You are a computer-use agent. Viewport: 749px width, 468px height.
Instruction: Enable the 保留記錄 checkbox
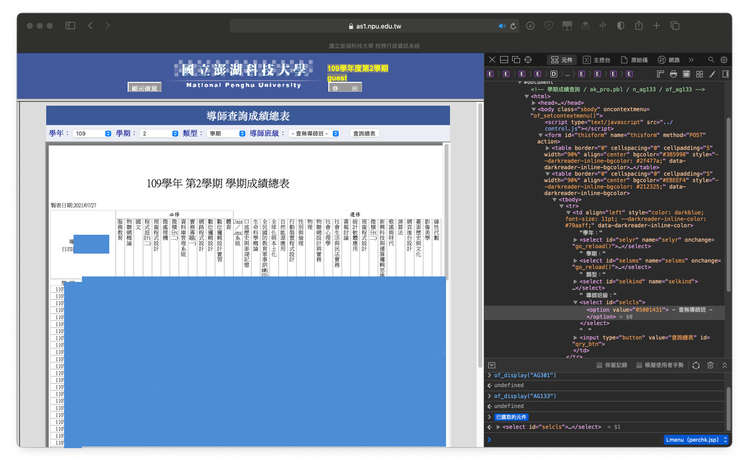[599, 365]
